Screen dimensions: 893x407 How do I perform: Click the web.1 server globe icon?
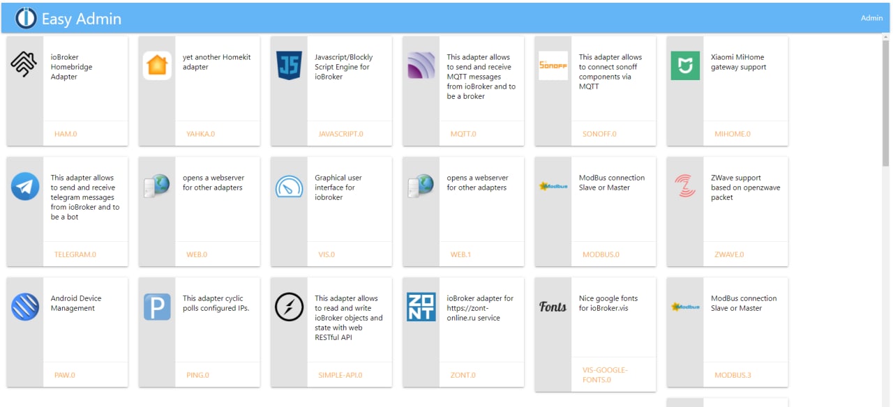click(x=421, y=186)
